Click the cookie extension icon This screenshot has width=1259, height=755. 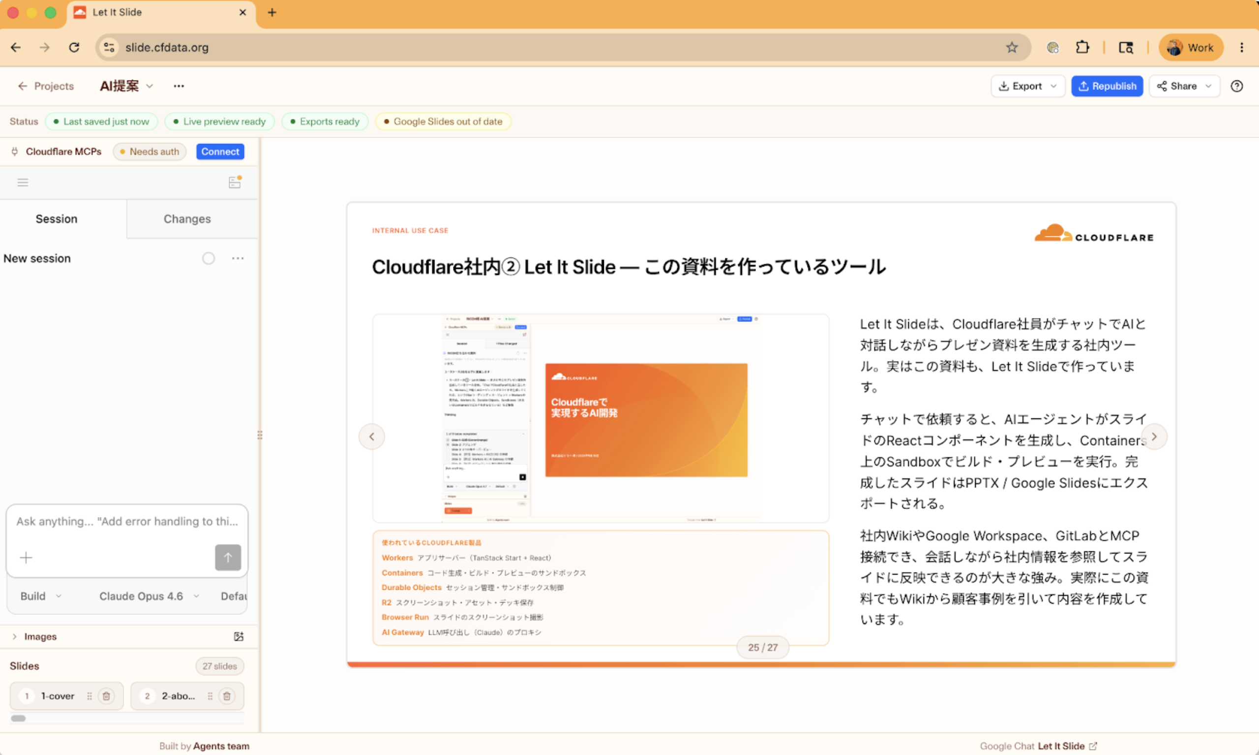coord(1053,47)
